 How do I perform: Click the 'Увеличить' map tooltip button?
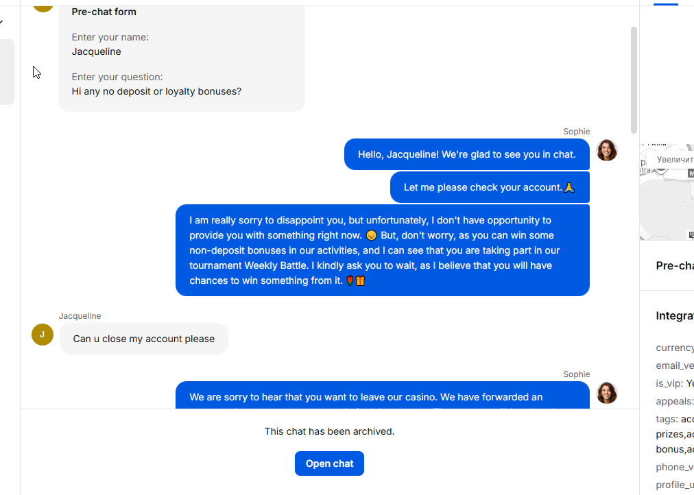(x=675, y=160)
